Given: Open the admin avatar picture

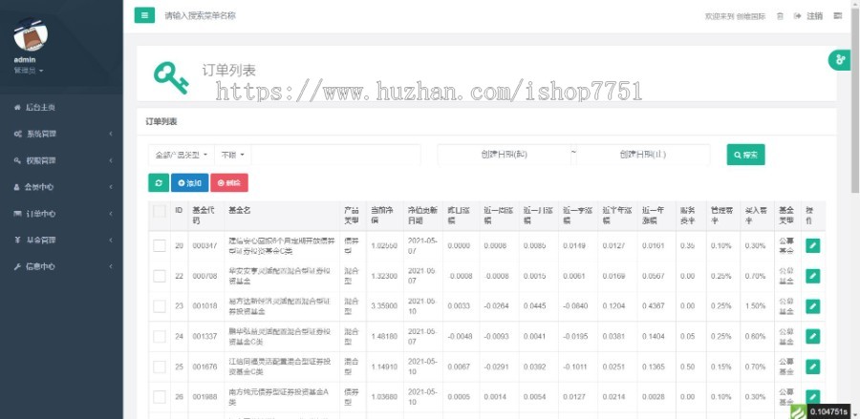Looking at the screenshot, I should coord(31,34).
